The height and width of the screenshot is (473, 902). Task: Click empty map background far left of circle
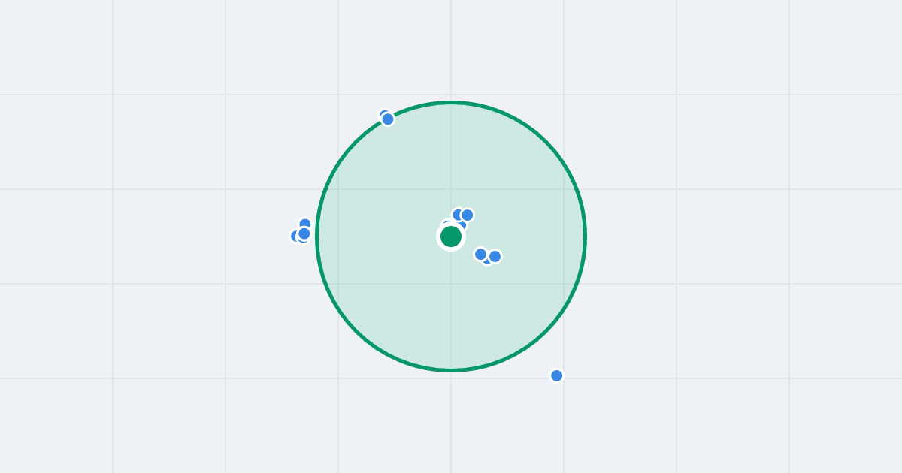point(150,236)
